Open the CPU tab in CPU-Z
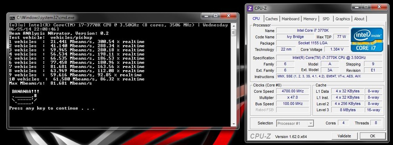 click(256, 18)
